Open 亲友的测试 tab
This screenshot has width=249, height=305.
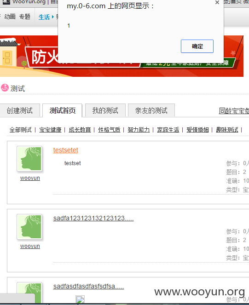[x=151, y=110]
